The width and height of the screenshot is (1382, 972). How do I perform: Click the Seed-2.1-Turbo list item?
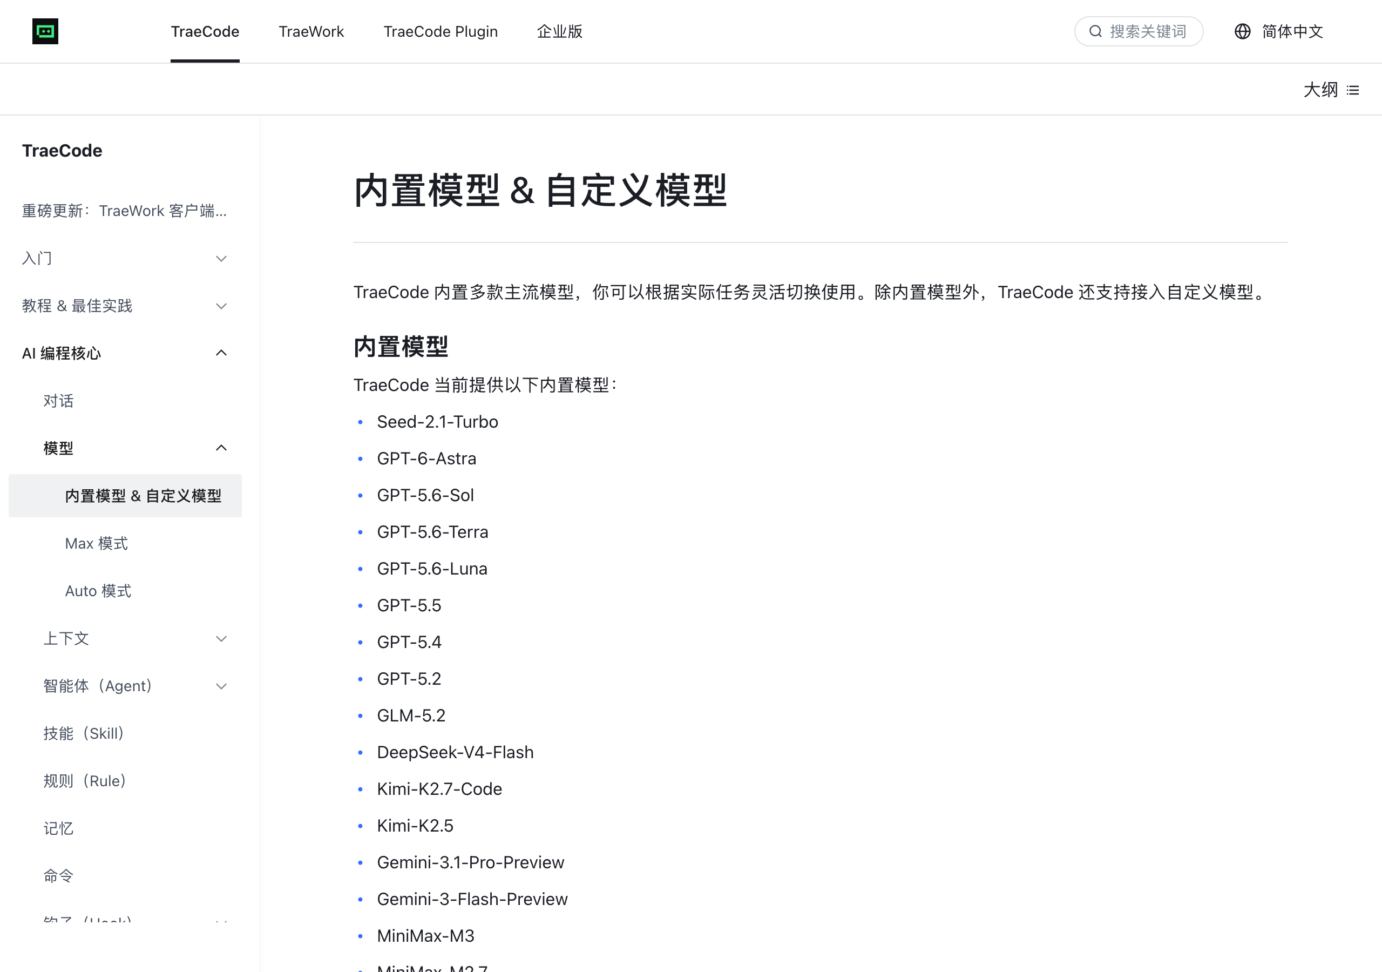(x=438, y=422)
